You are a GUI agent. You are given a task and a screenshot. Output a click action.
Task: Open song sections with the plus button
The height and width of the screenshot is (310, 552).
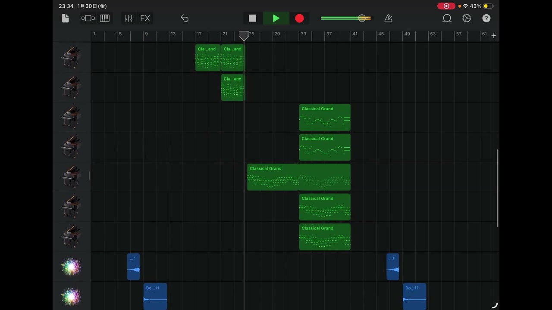(494, 36)
